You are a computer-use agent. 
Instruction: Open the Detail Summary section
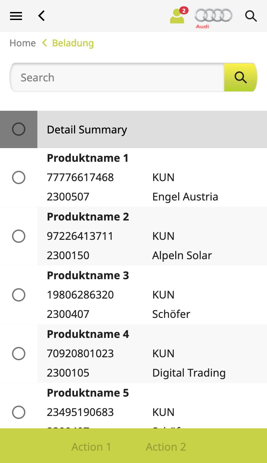(x=87, y=129)
